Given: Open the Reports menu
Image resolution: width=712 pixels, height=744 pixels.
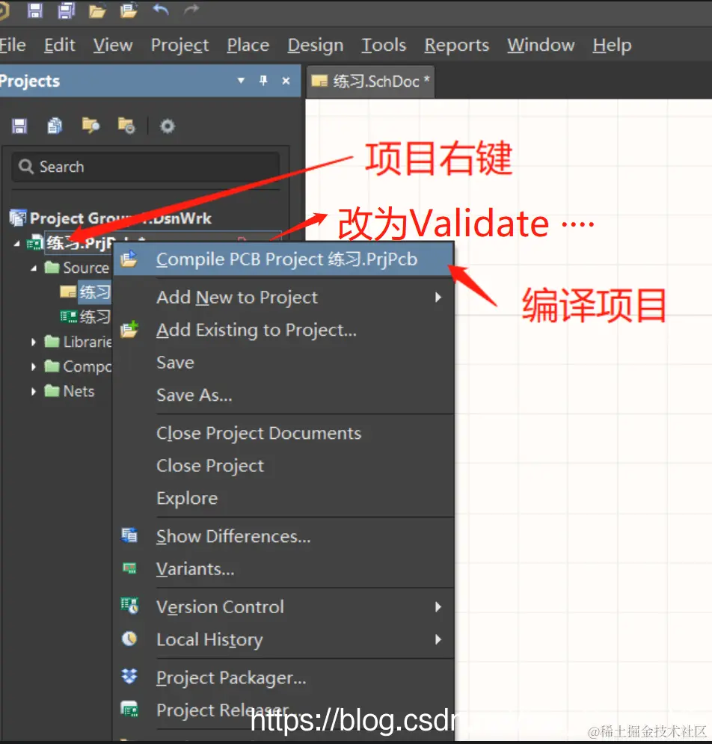Looking at the screenshot, I should click(457, 46).
